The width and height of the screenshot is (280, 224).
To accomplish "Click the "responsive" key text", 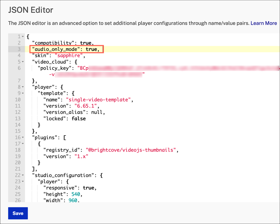I will point(60,188).
